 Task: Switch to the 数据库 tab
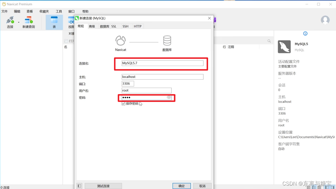[105, 26]
